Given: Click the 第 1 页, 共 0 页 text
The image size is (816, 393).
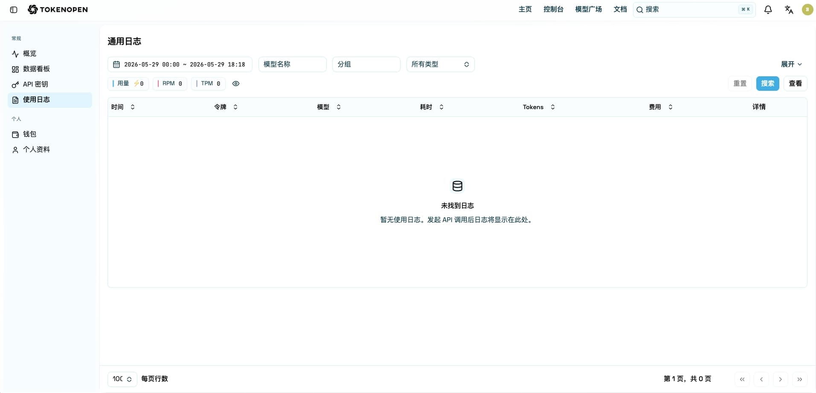Looking at the screenshot, I should (x=687, y=379).
